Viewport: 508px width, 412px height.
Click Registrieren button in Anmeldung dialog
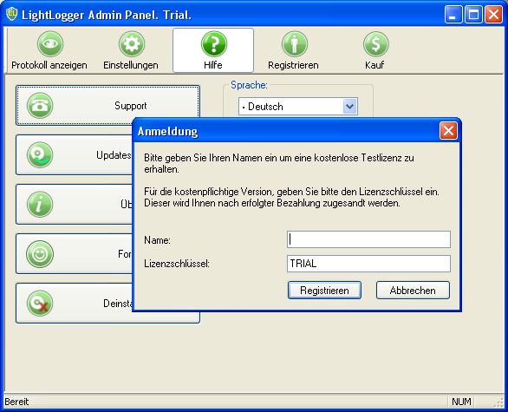(x=324, y=290)
